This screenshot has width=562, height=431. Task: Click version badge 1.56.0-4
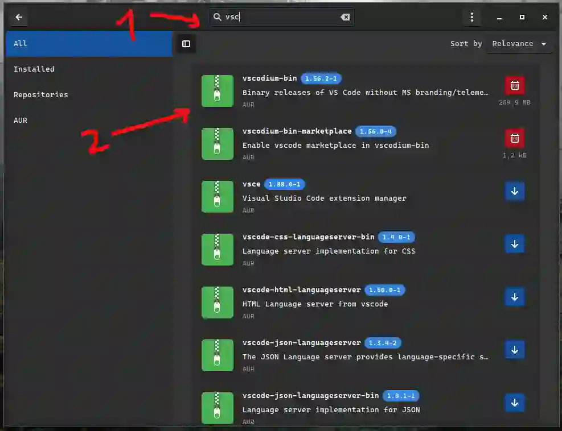pyautogui.click(x=376, y=131)
